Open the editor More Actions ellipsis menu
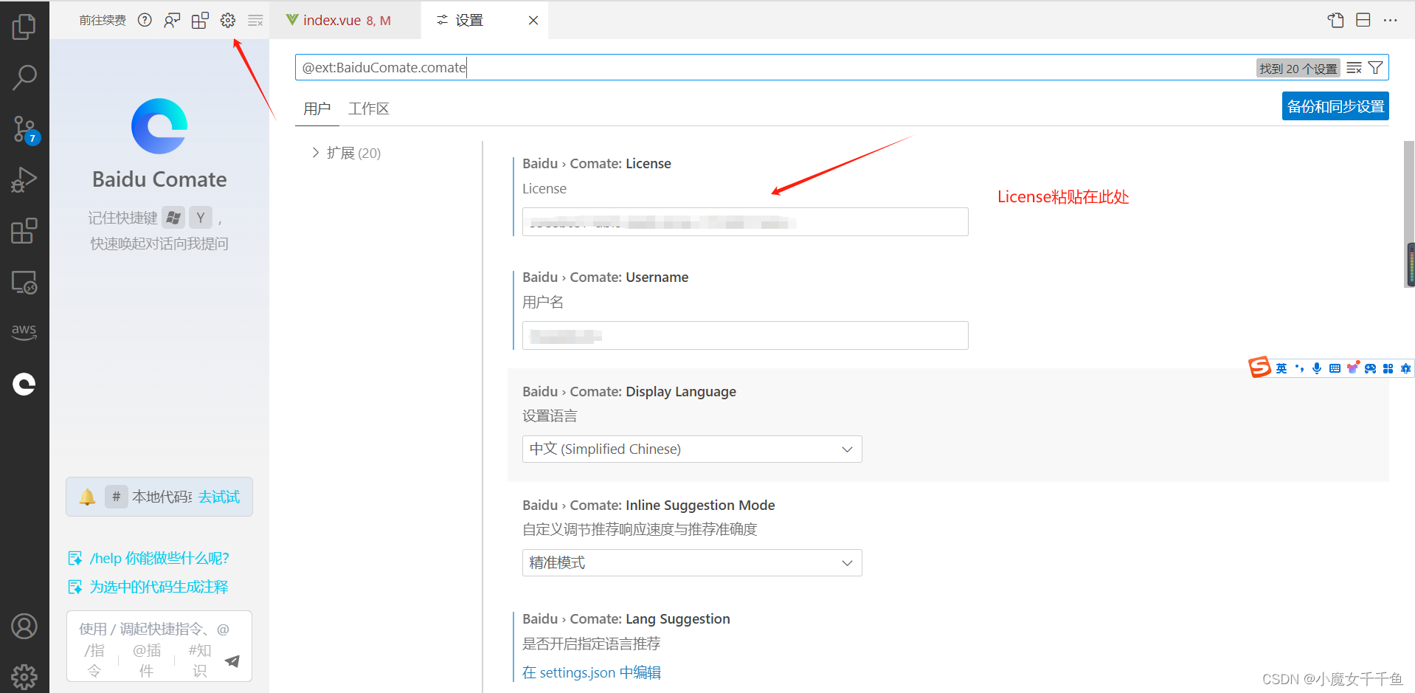The width and height of the screenshot is (1415, 693). tap(1391, 20)
